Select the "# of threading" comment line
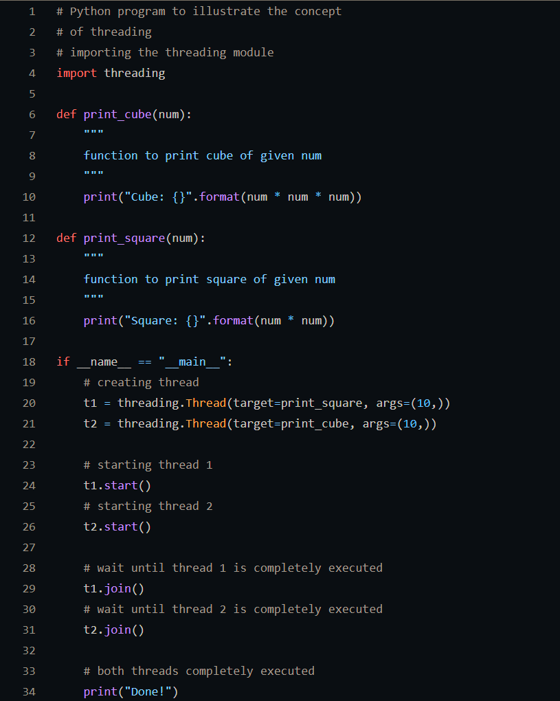This screenshot has height=701, width=560. click(104, 32)
